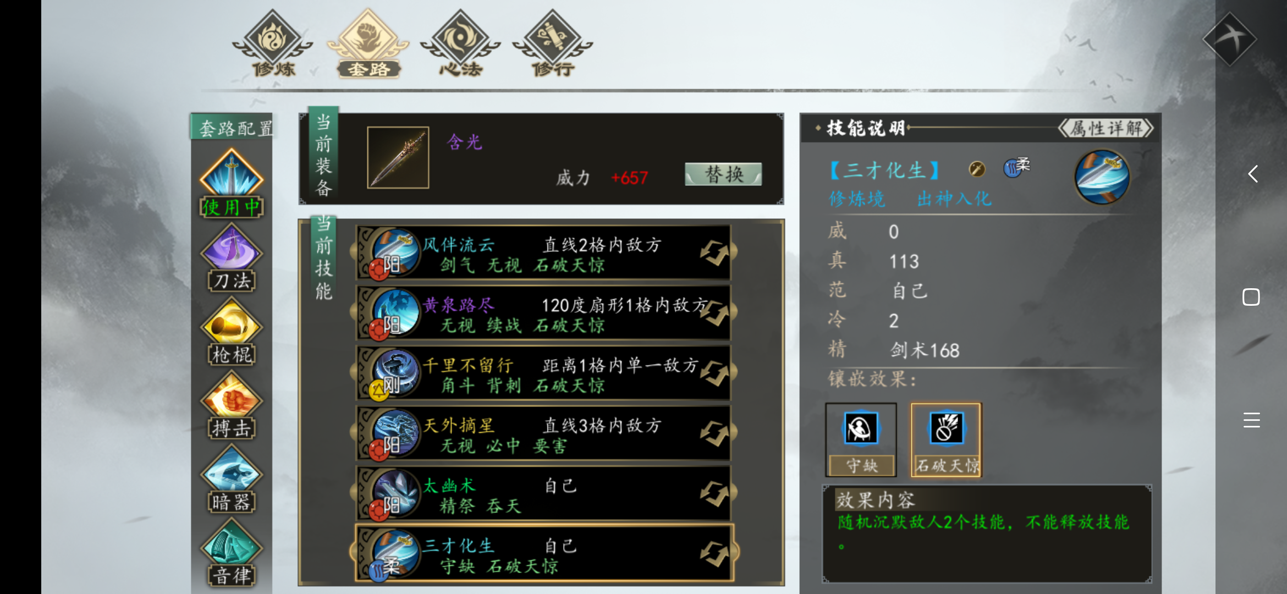Tap the Android back arrow
The width and height of the screenshot is (1287, 594).
click(x=1252, y=174)
